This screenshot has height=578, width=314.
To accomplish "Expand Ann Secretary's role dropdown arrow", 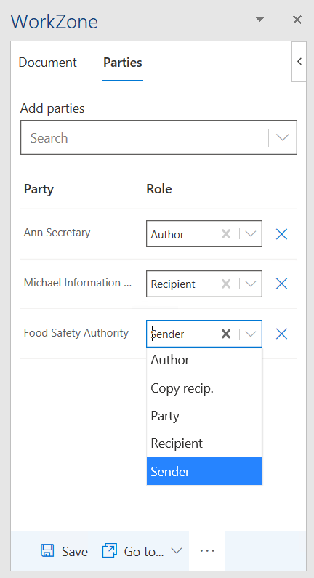I will coord(251,233).
